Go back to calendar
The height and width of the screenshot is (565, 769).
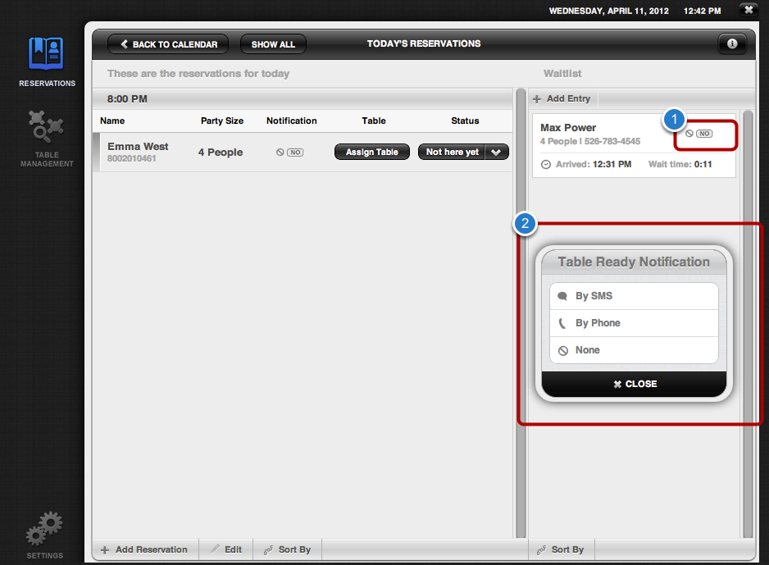168,44
